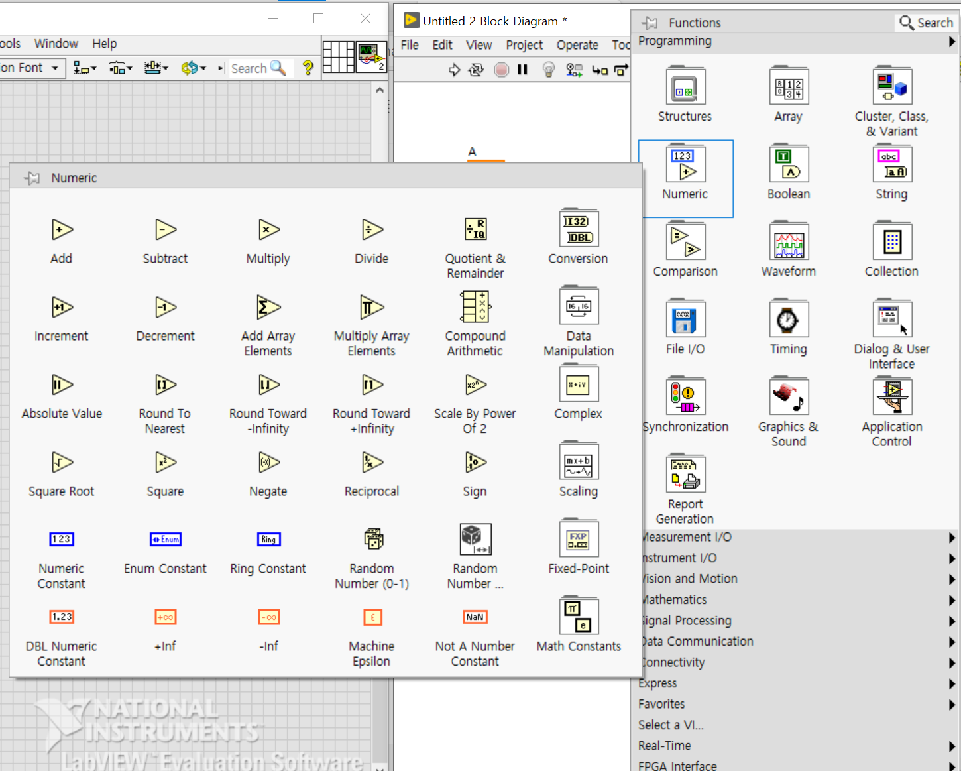Open the Array palette
The width and height of the screenshot is (961, 771).
(789, 86)
